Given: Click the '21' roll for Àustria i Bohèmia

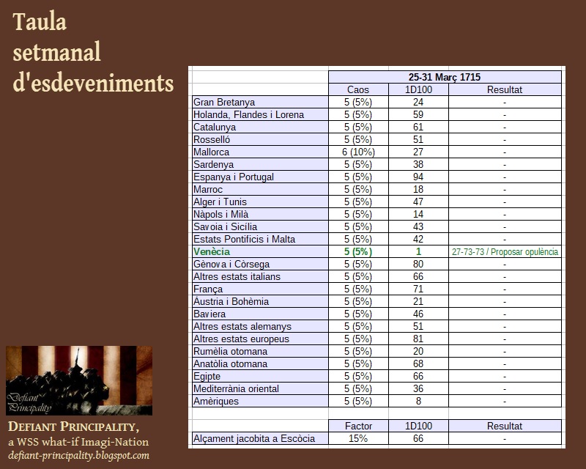Looking at the screenshot, I should point(418,301).
